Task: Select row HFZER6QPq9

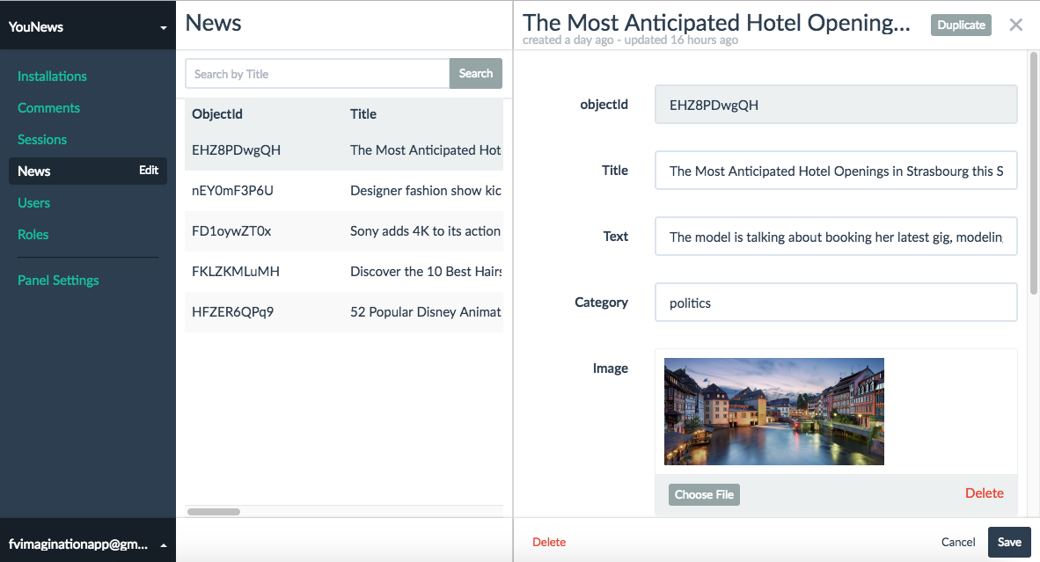Action: click(x=343, y=312)
